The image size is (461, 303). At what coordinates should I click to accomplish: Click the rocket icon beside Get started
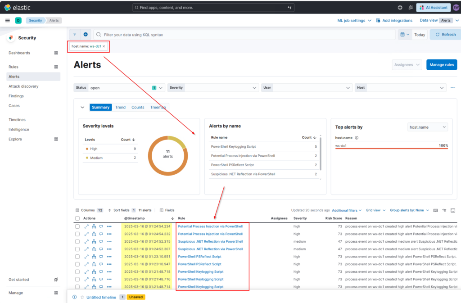click(x=56, y=280)
